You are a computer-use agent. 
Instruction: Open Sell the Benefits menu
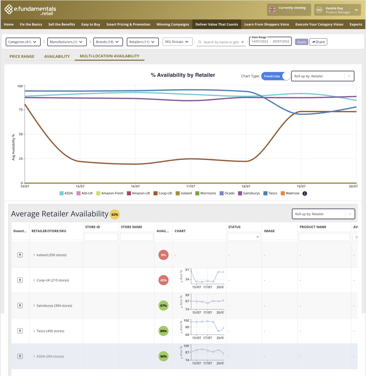(x=62, y=25)
